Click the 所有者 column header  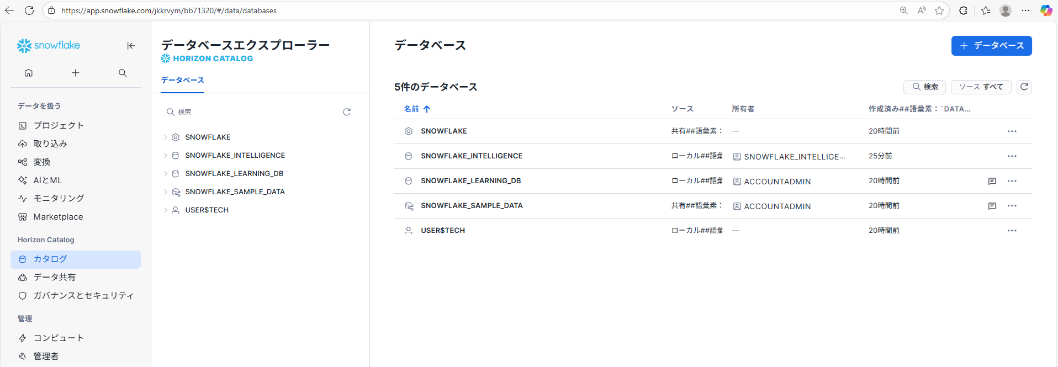click(743, 109)
